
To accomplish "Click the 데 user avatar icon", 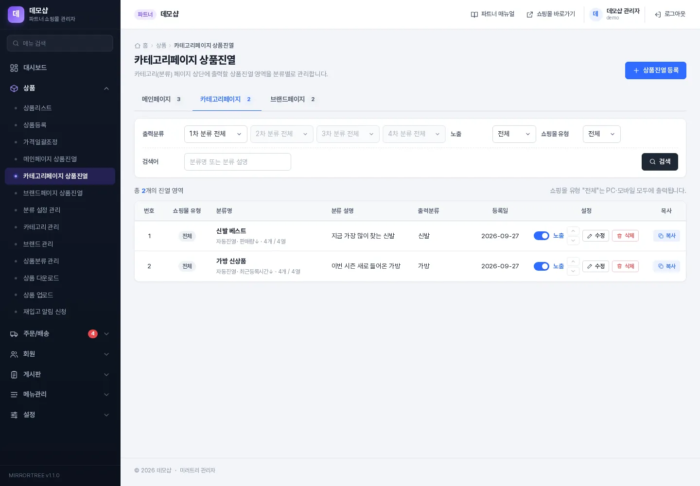I will point(596,14).
